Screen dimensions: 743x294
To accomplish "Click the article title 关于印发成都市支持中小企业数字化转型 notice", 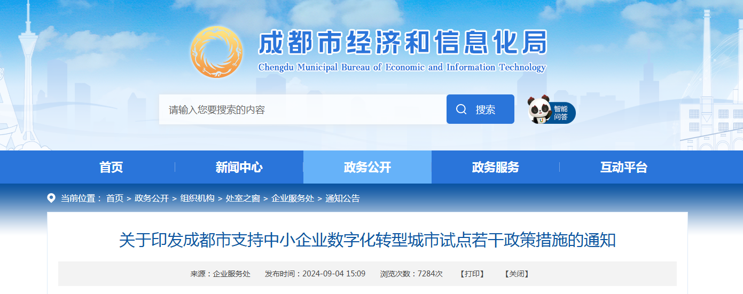I will (x=367, y=240).
